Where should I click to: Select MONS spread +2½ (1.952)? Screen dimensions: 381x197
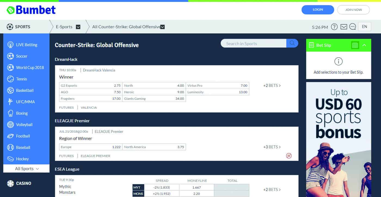162,194
